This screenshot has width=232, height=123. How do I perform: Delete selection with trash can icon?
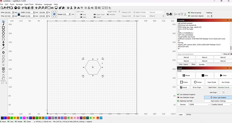[32, 8]
